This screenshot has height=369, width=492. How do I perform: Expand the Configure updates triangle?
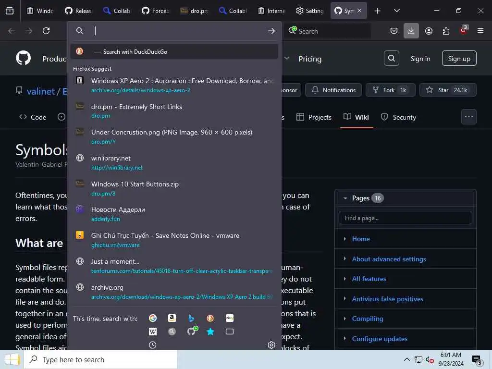pos(345,339)
